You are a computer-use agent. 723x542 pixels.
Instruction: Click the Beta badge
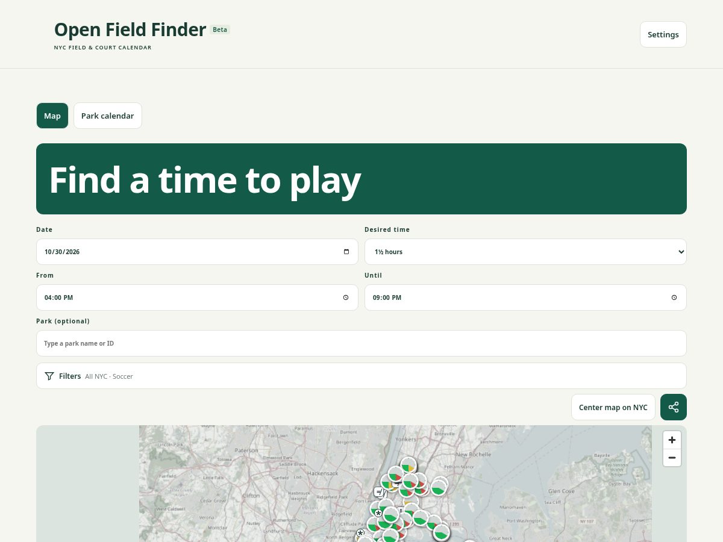[x=220, y=30]
